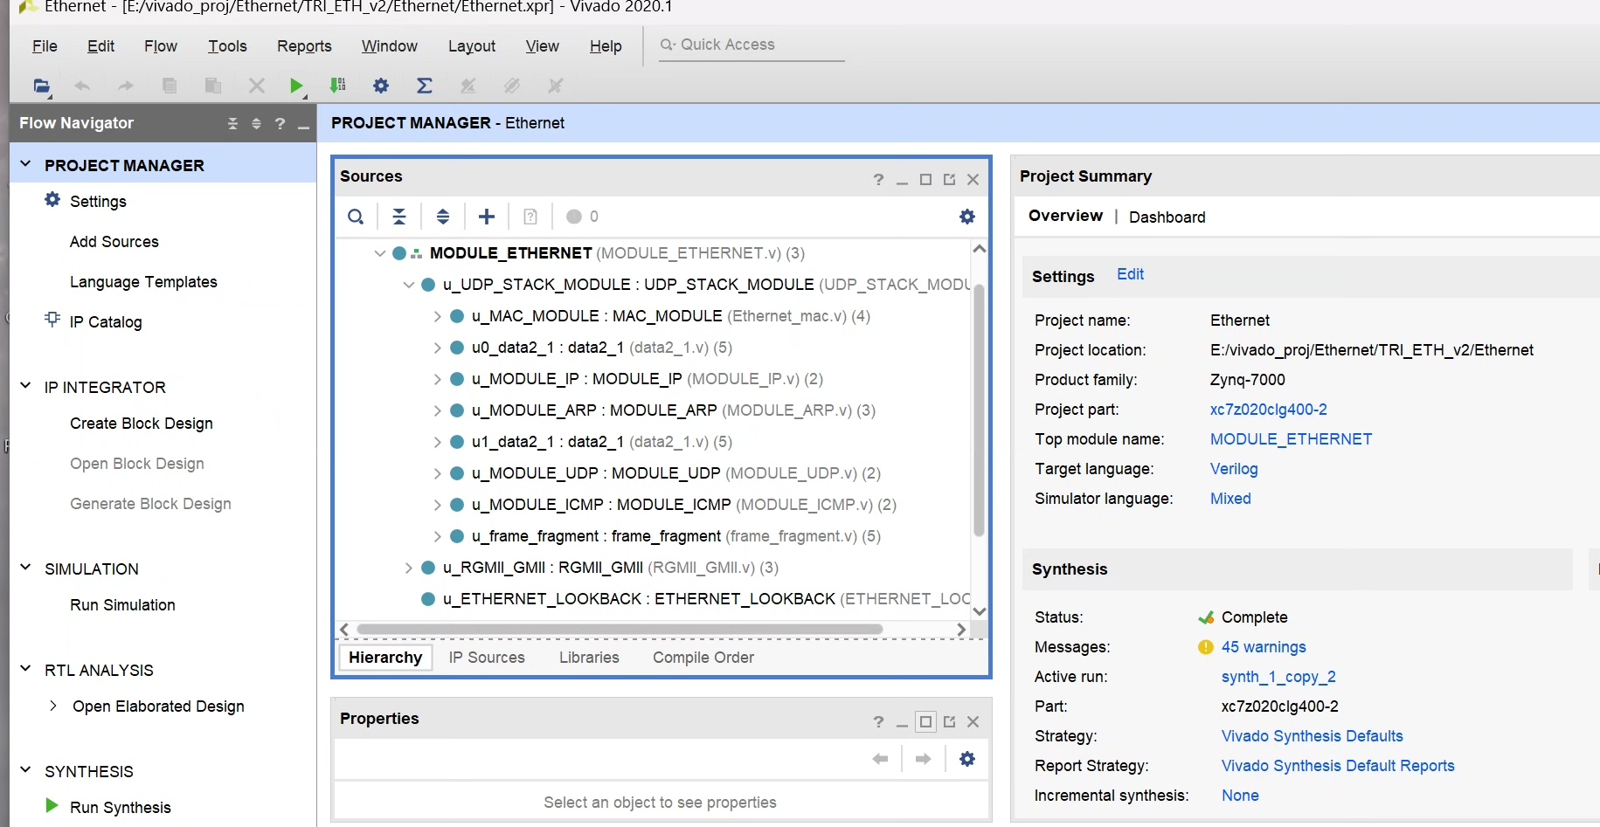
Task: Switch to Compile Order tab
Action: 703,658
